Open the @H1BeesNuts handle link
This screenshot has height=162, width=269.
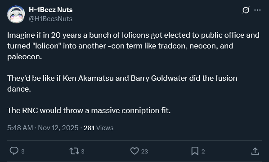tap(51, 19)
